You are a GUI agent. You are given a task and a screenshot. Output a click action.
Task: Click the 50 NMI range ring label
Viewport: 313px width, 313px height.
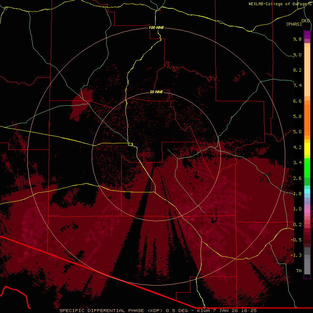156,92
